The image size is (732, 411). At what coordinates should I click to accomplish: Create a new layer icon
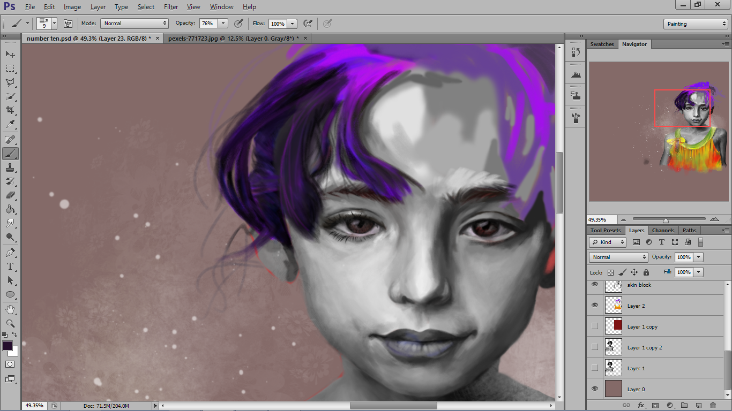pos(698,406)
